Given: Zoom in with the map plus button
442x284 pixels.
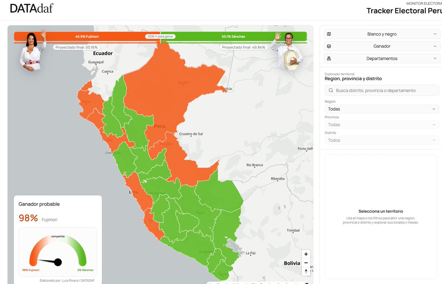Looking at the screenshot, I should tap(306, 254).
